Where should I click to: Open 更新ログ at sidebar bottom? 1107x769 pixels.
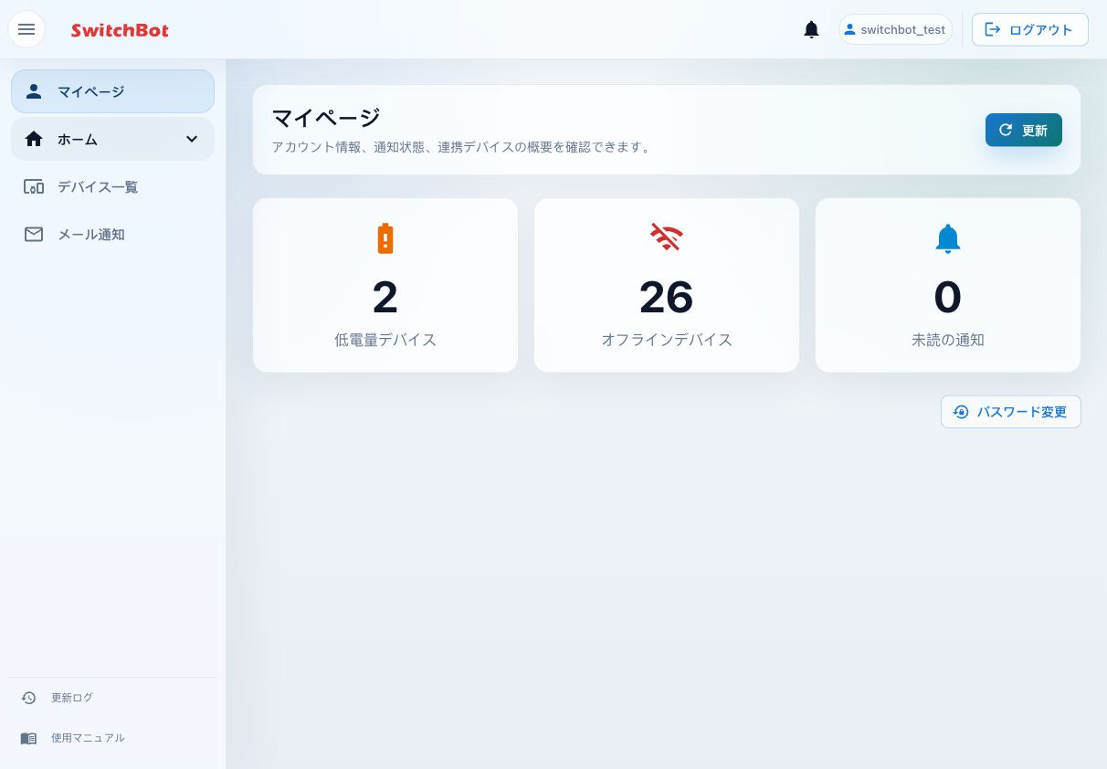point(113,698)
